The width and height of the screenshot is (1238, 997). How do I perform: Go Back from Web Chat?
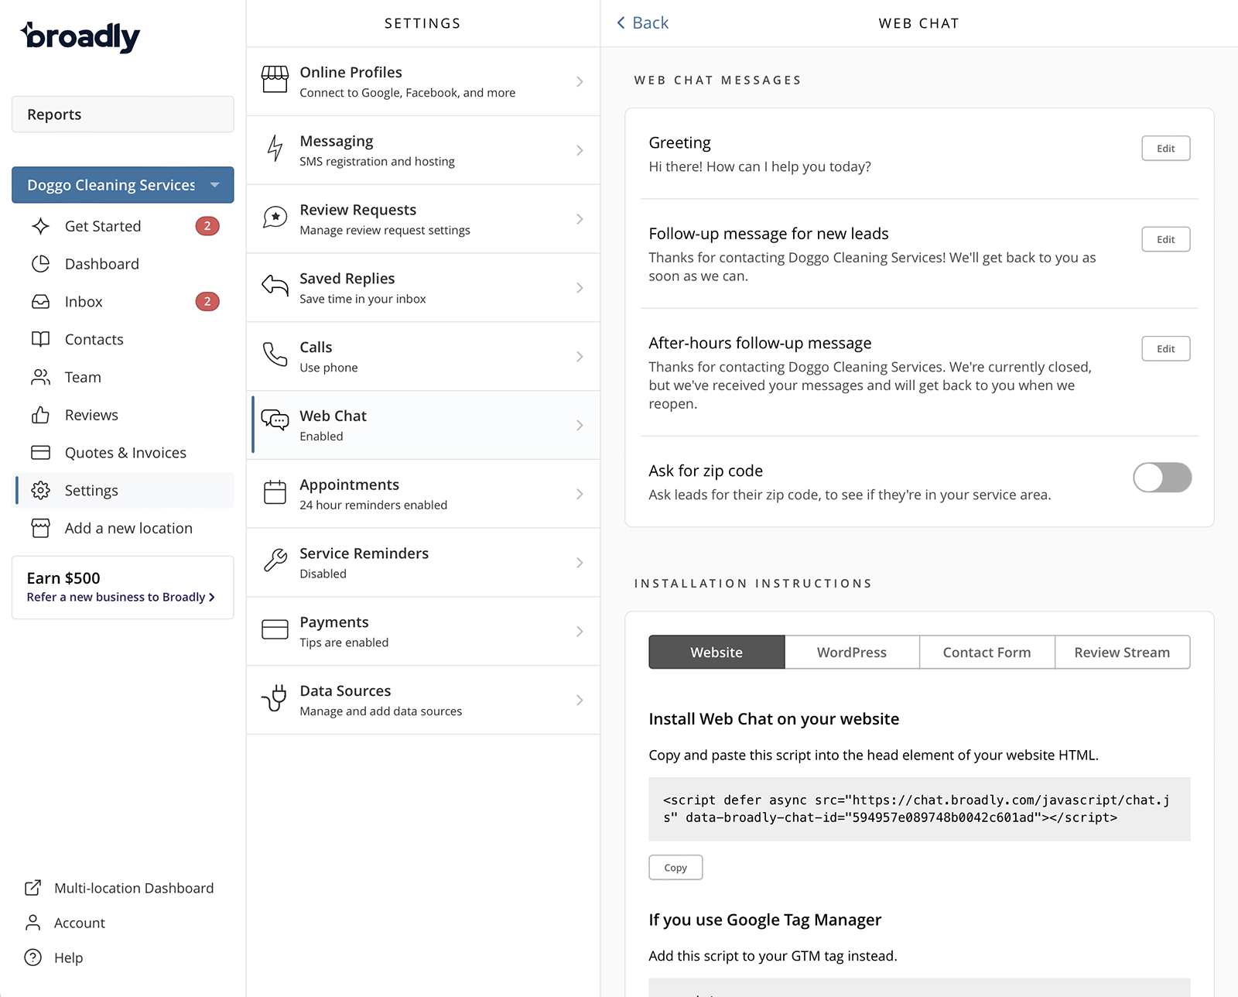(643, 23)
